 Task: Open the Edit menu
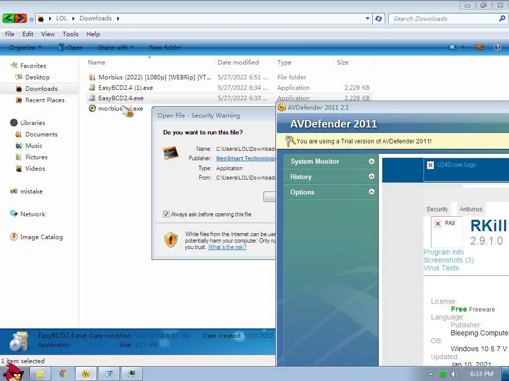click(28, 34)
